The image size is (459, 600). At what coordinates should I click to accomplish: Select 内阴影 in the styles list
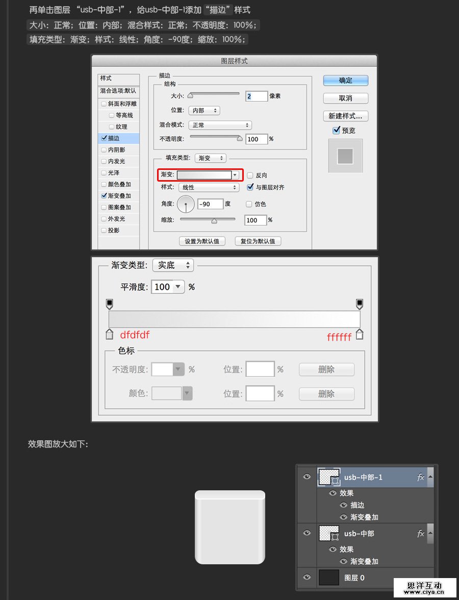[118, 149]
